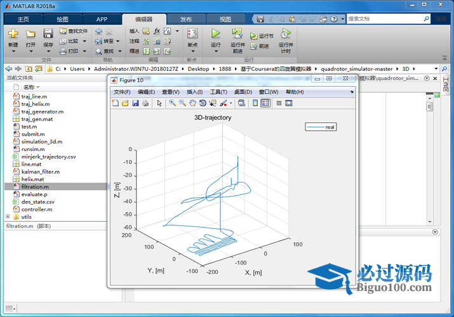This screenshot has width=454, height=317.
Task: Open the address bar path dropdown
Action: (x=436, y=68)
